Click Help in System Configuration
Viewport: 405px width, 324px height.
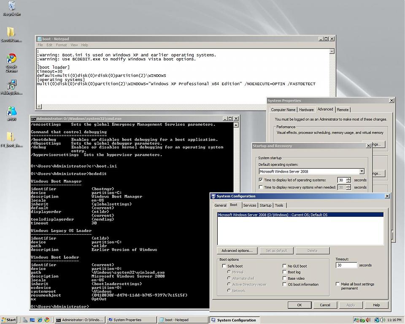376,305
